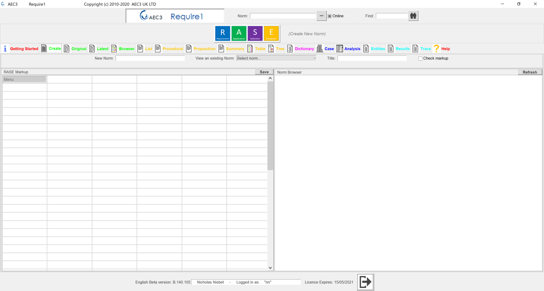Image resolution: width=544 pixels, height=291 pixels.
Task: Open the Latest tab label
Action: (102, 49)
